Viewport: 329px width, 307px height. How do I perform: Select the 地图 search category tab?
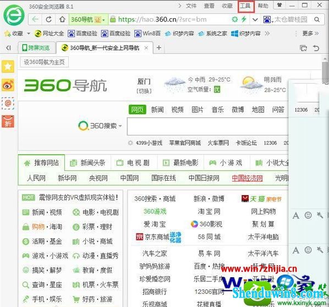point(258,110)
